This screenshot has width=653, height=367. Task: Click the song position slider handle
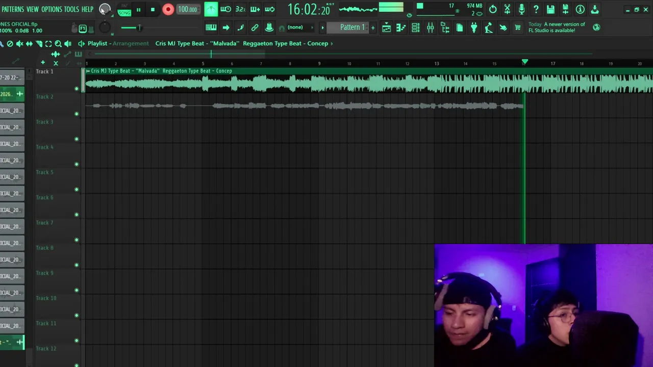(x=139, y=28)
